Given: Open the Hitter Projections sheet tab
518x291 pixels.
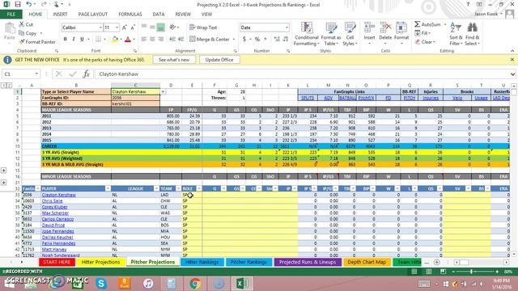Looking at the screenshot, I should [100, 262].
